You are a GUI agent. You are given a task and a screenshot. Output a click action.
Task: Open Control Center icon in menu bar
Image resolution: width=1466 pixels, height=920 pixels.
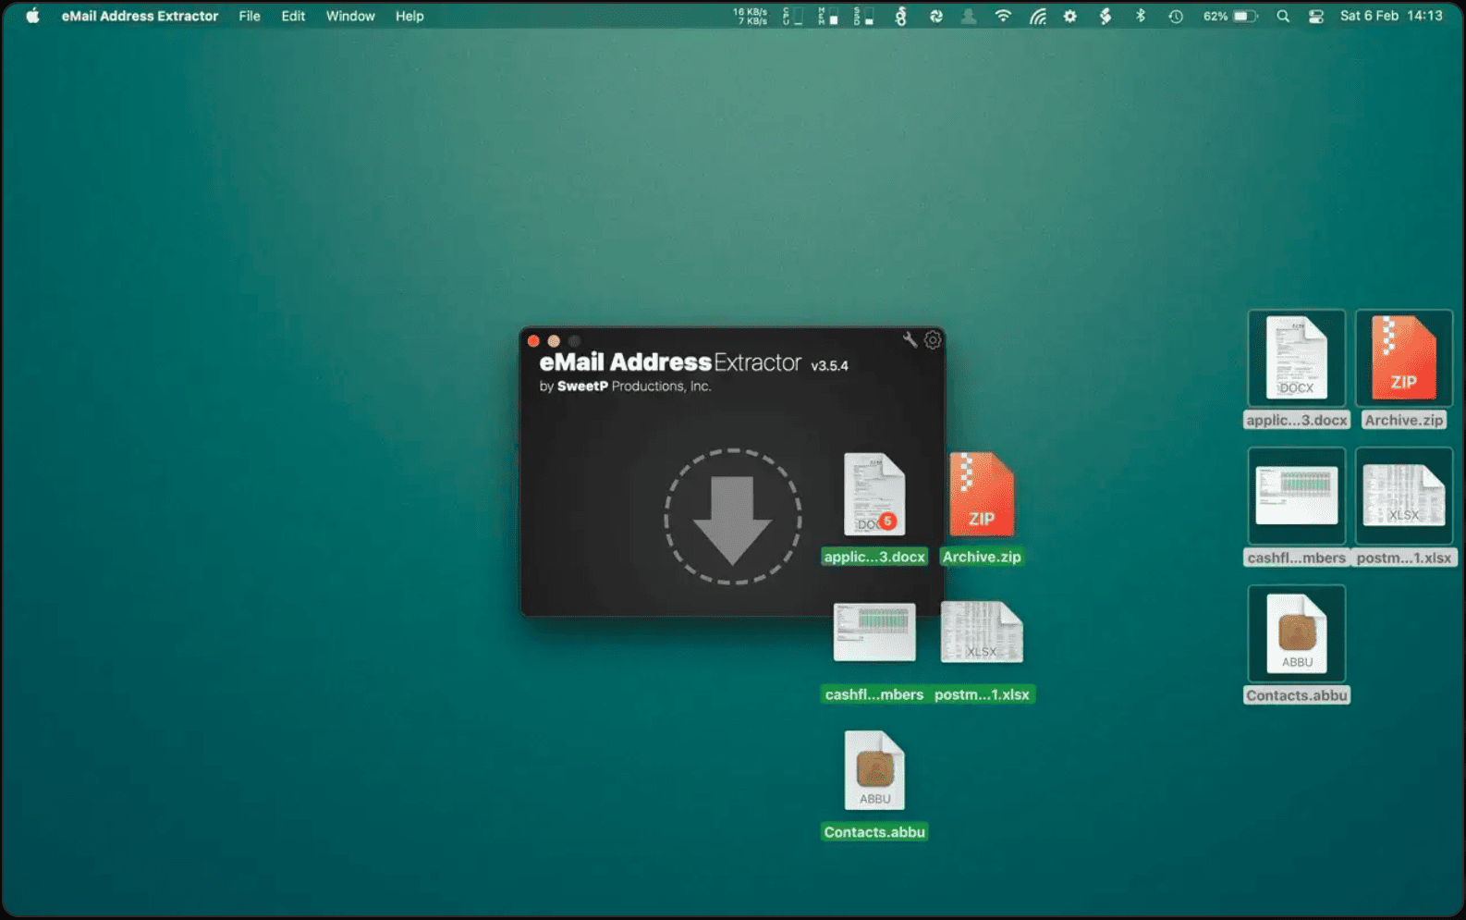coord(1316,16)
